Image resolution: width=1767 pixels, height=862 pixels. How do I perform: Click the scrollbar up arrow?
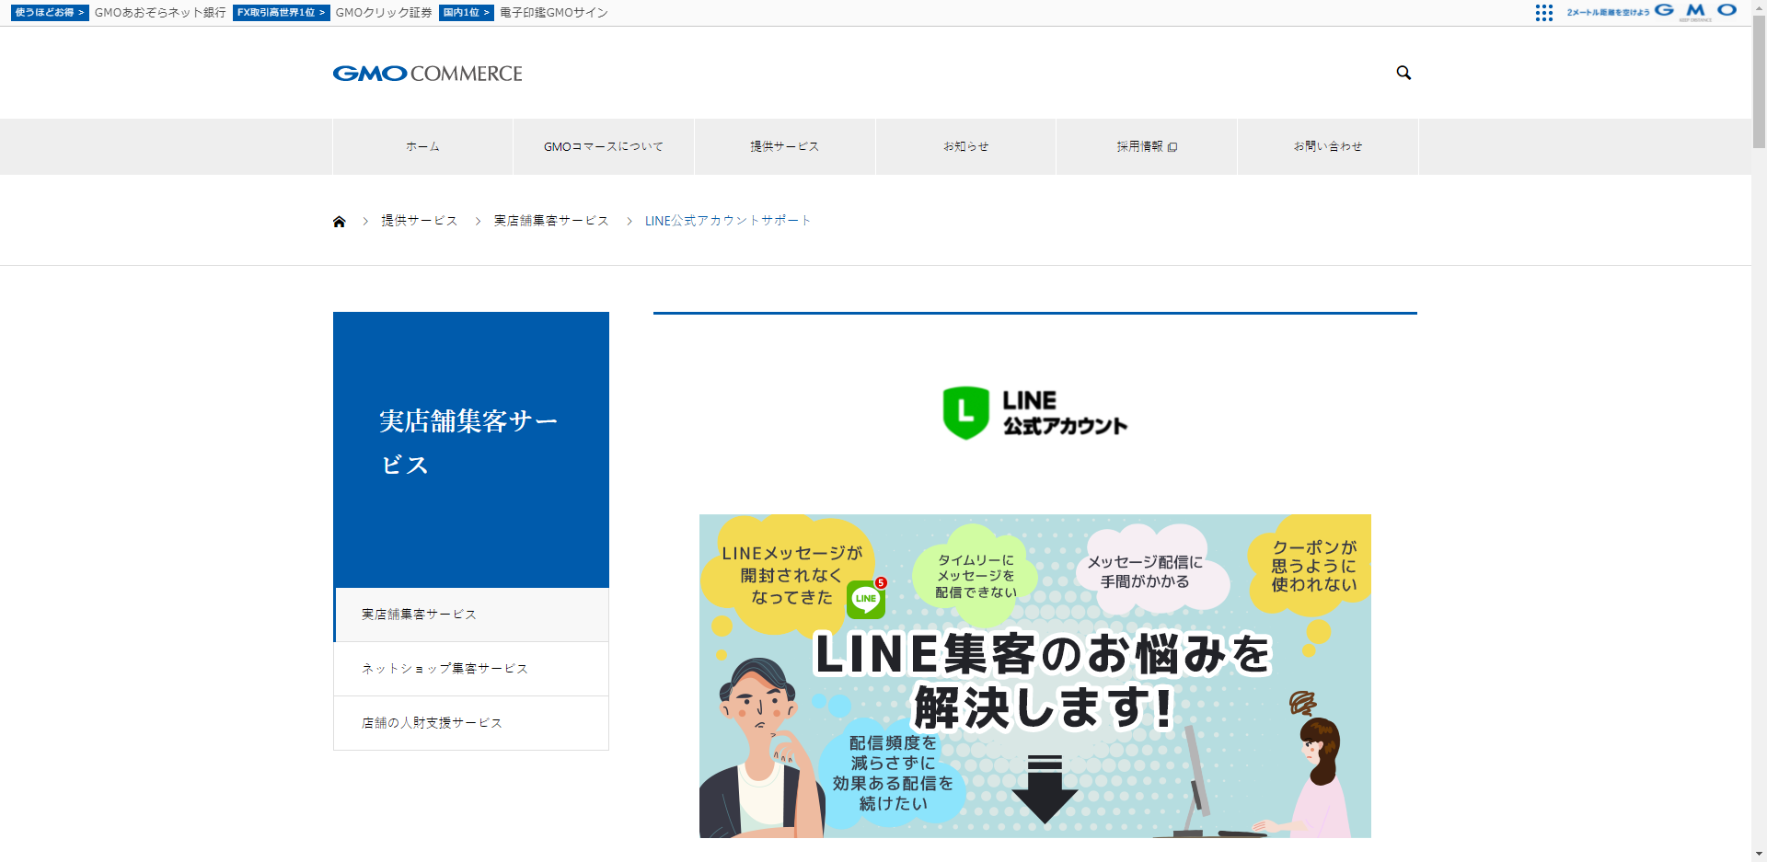(x=1759, y=6)
